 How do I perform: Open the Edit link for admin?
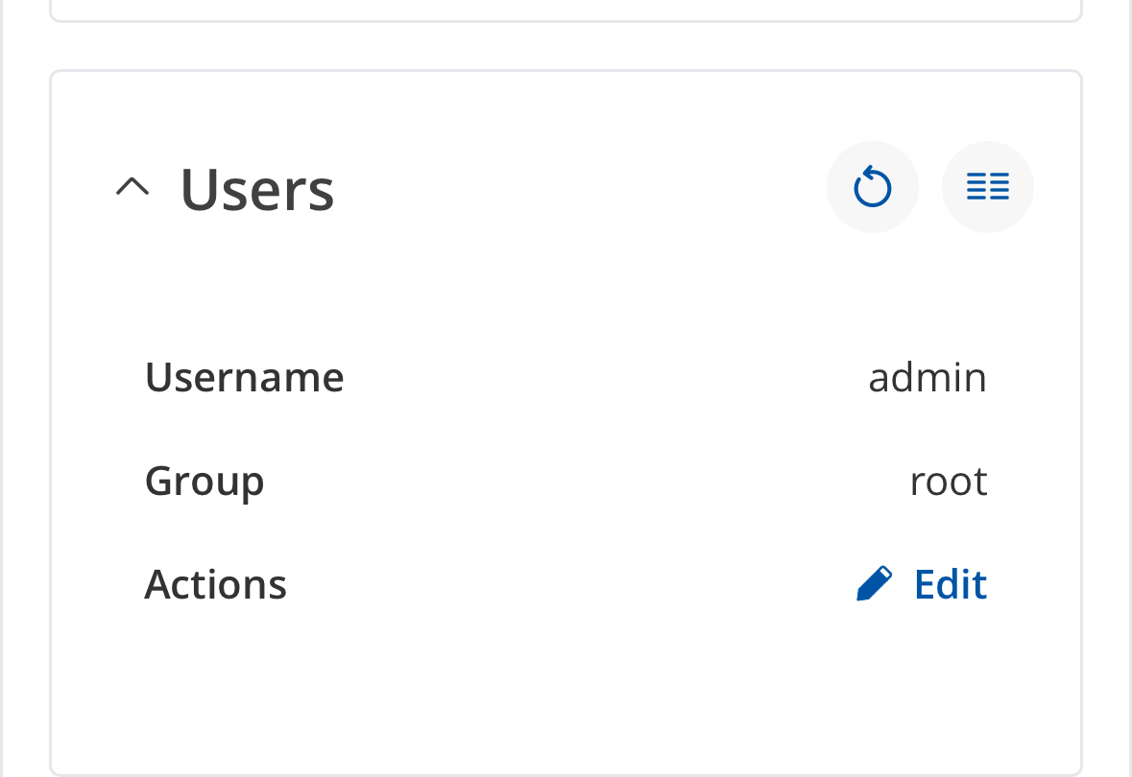[x=950, y=583]
